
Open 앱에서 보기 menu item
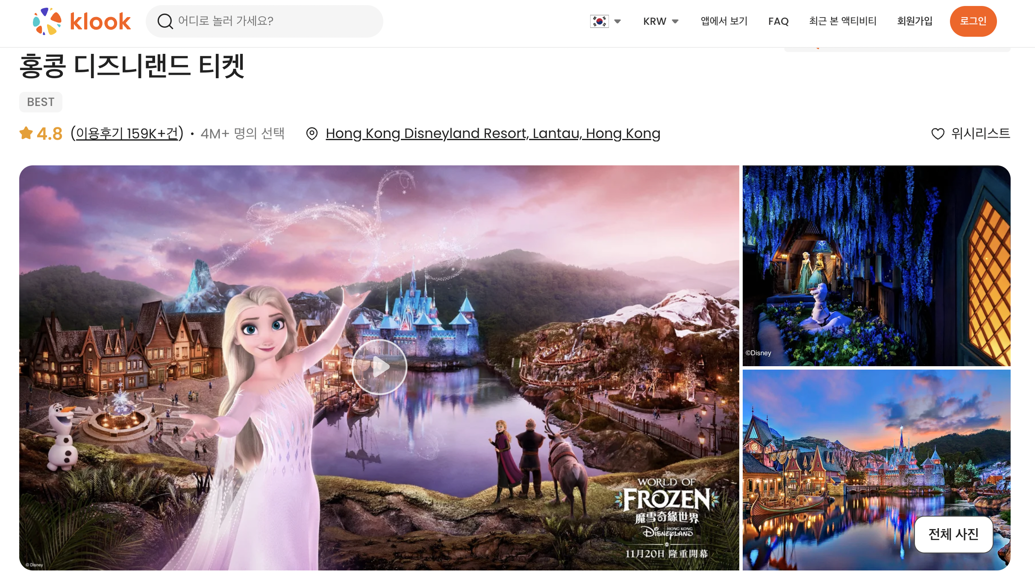click(724, 21)
